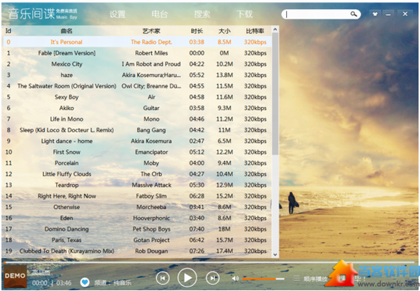Select the Teardrop track
The height and width of the screenshot is (291, 420).
66,185
